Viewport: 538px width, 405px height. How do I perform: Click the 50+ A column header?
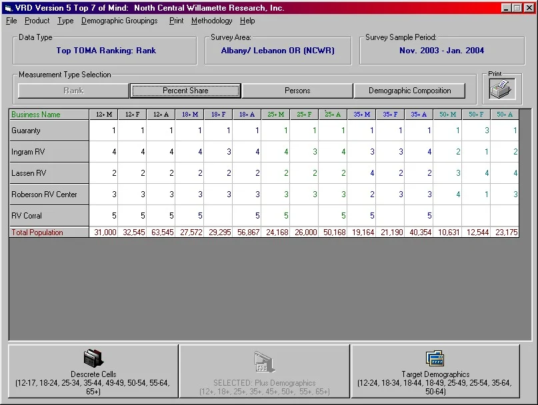[x=505, y=115]
